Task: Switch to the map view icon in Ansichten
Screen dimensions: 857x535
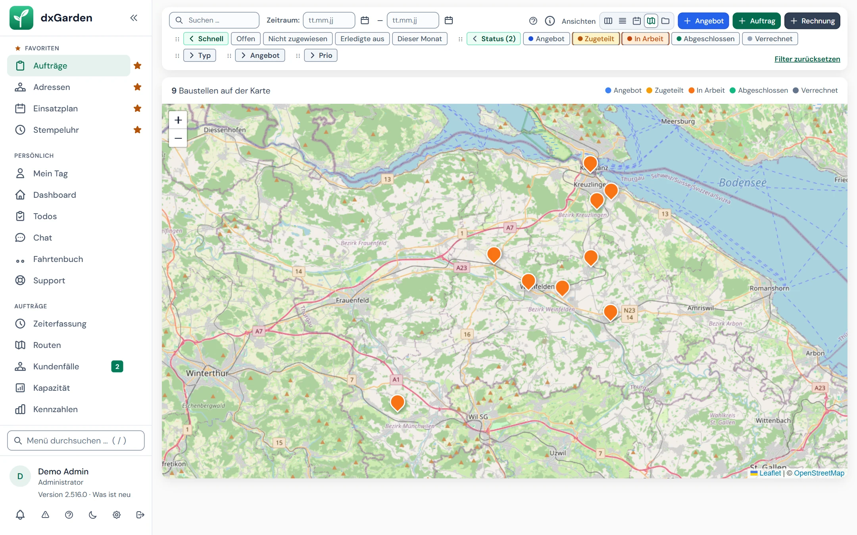Action: (x=651, y=21)
